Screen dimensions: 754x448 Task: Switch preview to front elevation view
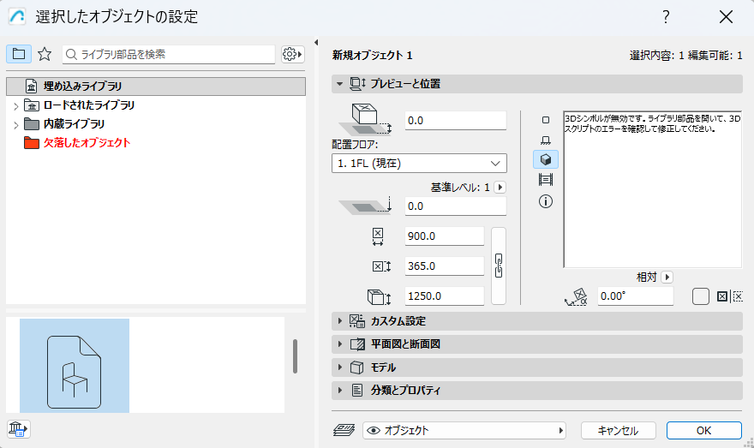pyautogui.click(x=546, y=140)
